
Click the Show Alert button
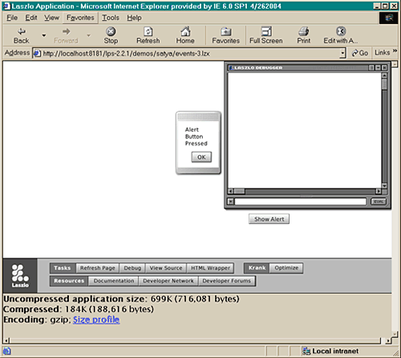coord(269,219)
